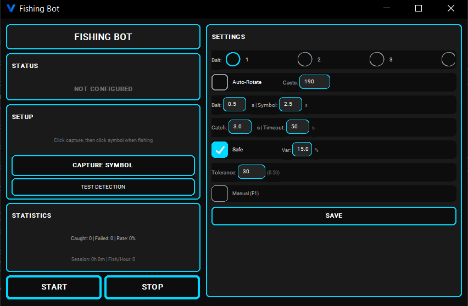Enable the Auto-Rotate checkbox
The height and width of the screenshot is (306, 468).
click(x=220, y=82)
